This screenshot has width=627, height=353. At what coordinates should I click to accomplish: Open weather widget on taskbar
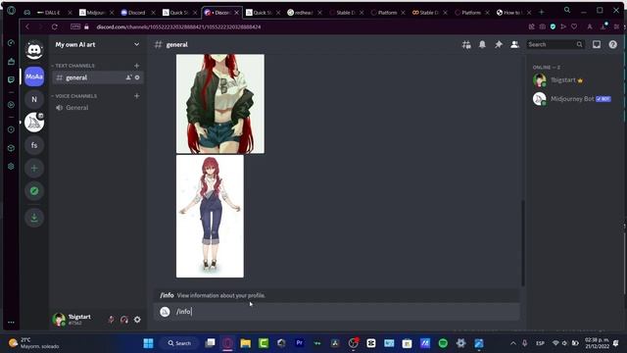[x=34, y=343]
